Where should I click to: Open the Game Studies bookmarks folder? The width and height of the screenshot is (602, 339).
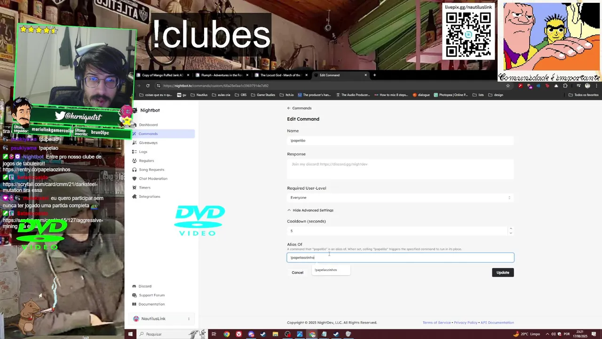pos(263,95)
